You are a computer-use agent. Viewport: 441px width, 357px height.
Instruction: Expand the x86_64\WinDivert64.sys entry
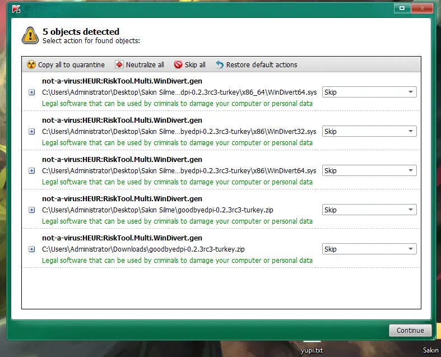(32, 92)
